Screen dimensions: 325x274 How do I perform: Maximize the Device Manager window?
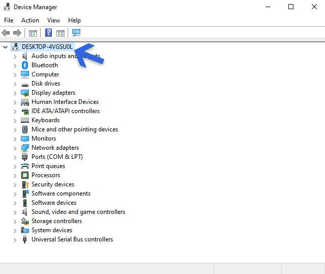291,7
